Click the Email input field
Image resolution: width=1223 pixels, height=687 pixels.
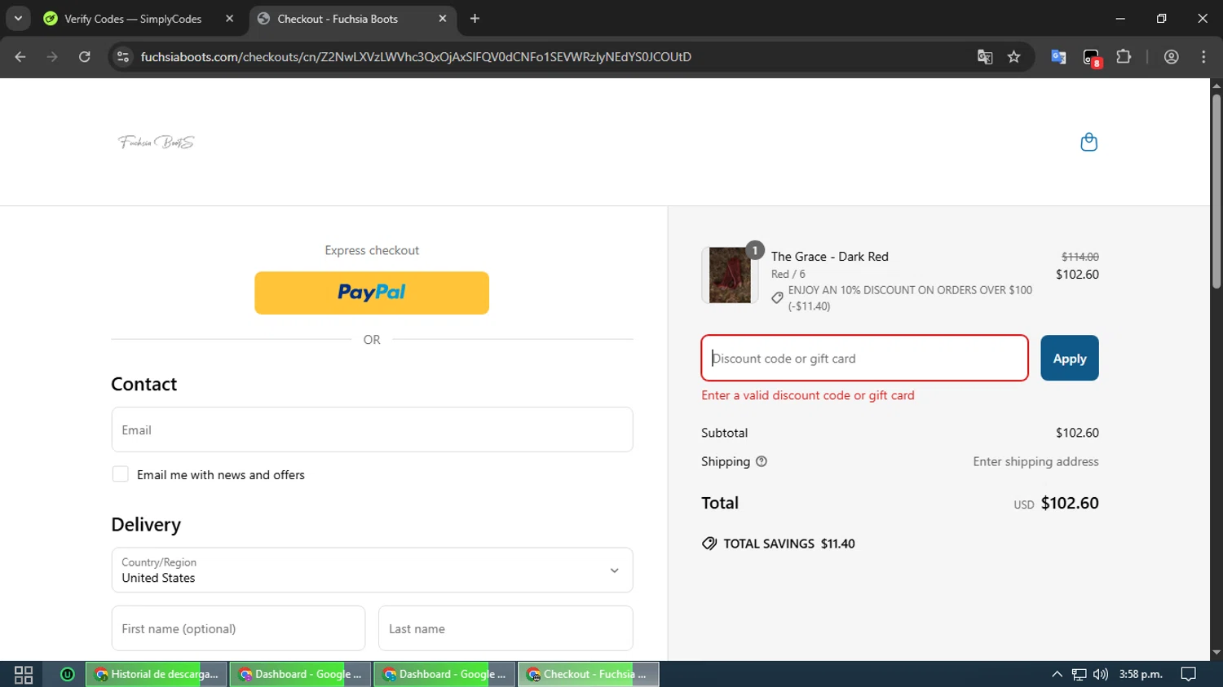click(x=372, y=429)
